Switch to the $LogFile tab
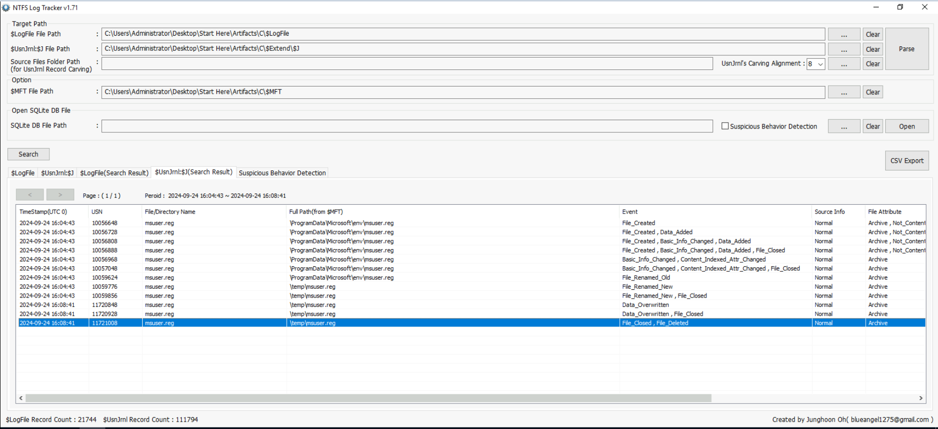938x429 pixels. click(x=23, y=173)
